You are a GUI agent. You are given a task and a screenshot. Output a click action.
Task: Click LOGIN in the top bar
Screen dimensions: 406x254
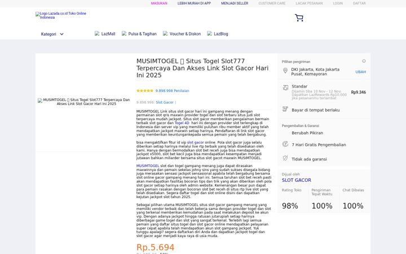(338, 3)
